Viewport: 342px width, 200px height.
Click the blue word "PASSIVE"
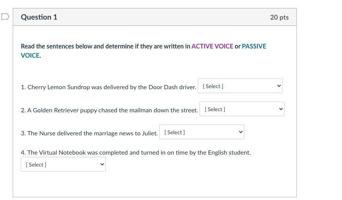point(254,46)
